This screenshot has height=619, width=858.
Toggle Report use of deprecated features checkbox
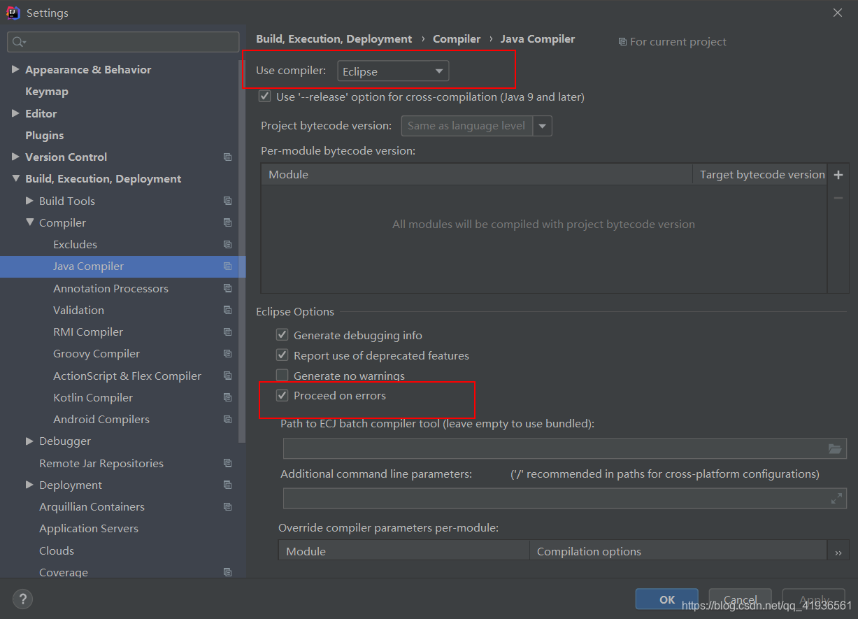[x=283, y=355]
